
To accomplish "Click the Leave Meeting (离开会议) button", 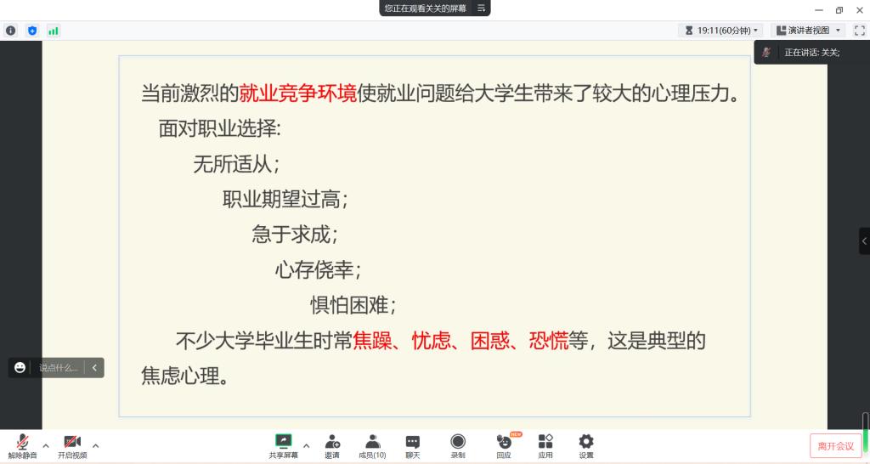I will tap(835, 446).
